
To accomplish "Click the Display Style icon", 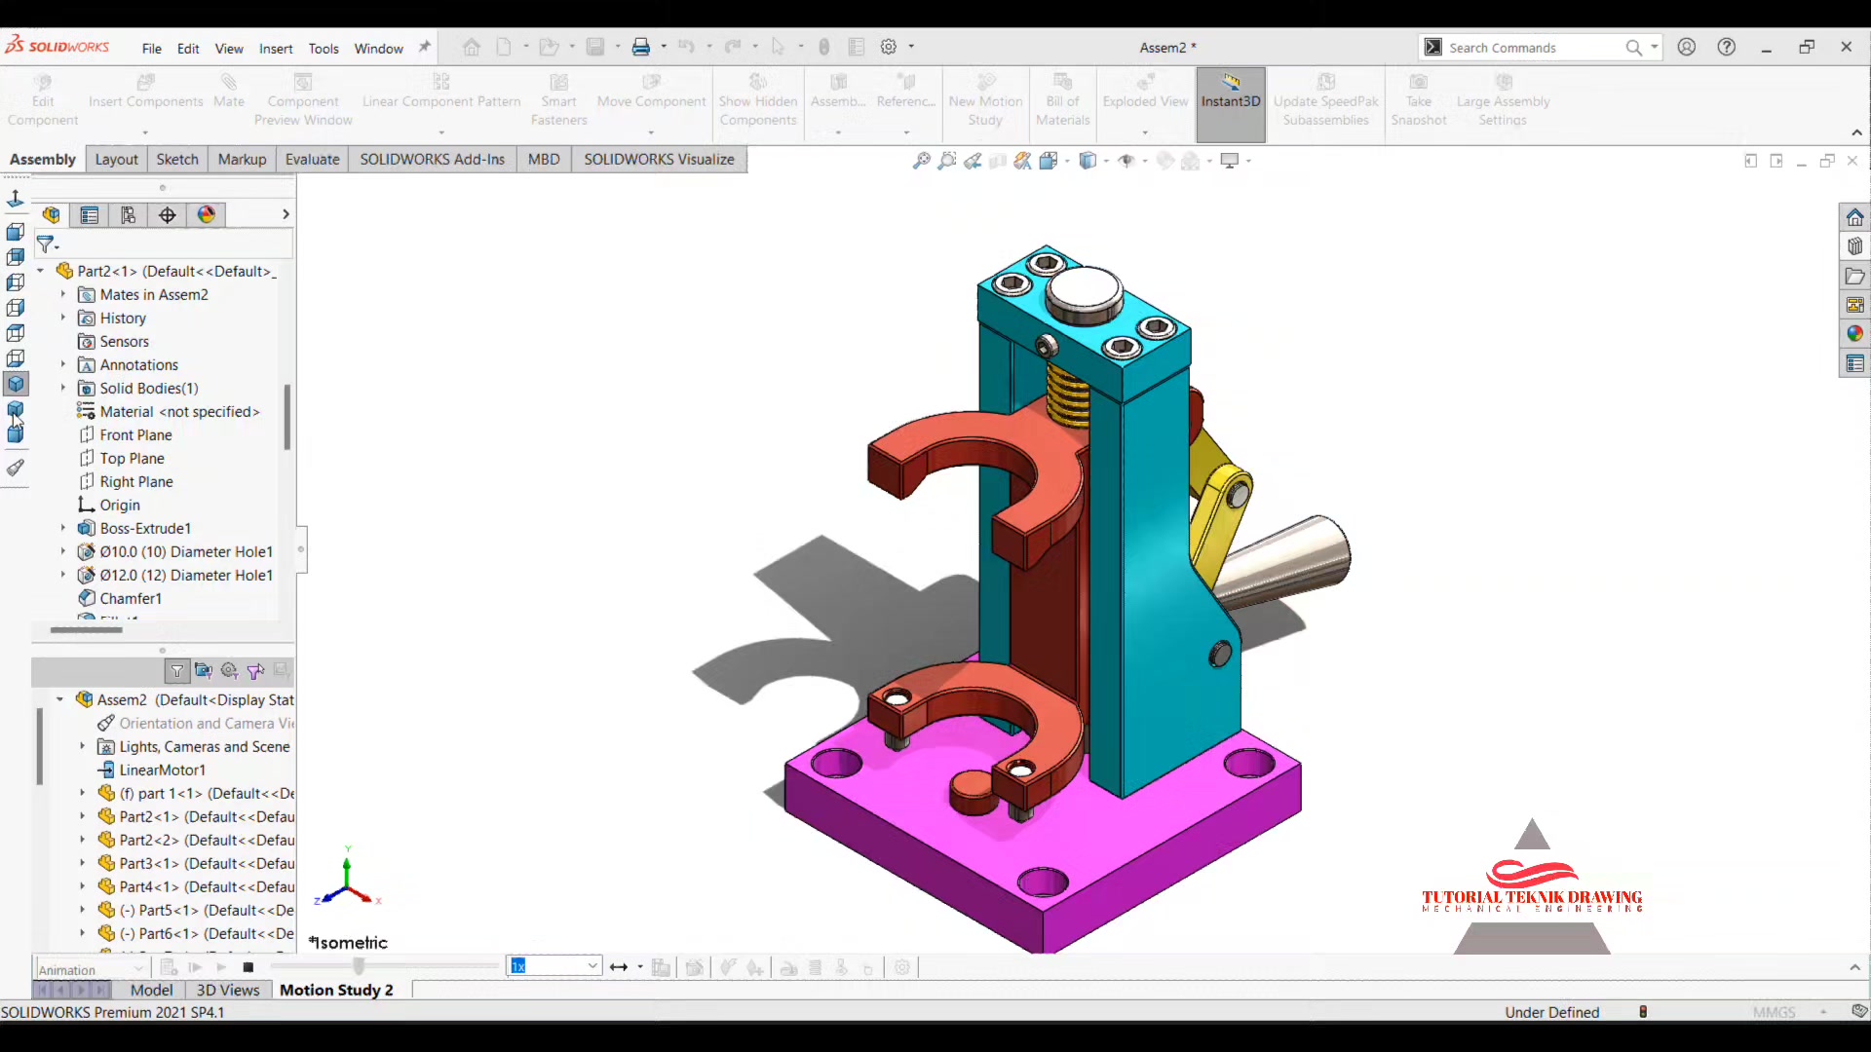I will tap(1088, 161).
